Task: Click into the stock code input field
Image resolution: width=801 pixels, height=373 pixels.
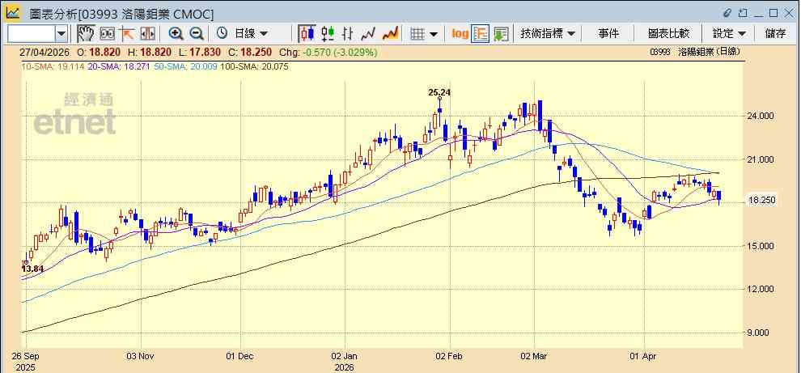Action: coord(32,34)
